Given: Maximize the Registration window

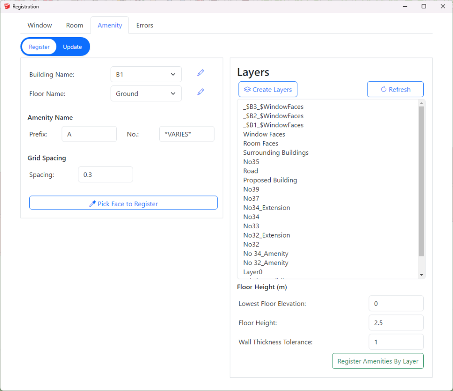Looking at the screenshot, I should point(423,7).
